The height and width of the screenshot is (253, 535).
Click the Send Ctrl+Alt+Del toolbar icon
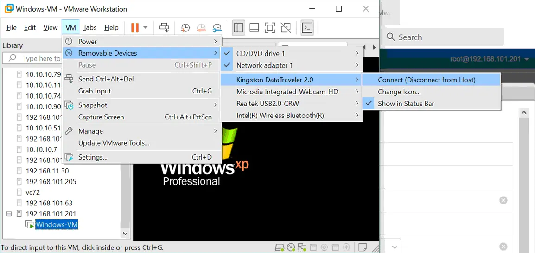pyautogui.click(x=165, y=28)
